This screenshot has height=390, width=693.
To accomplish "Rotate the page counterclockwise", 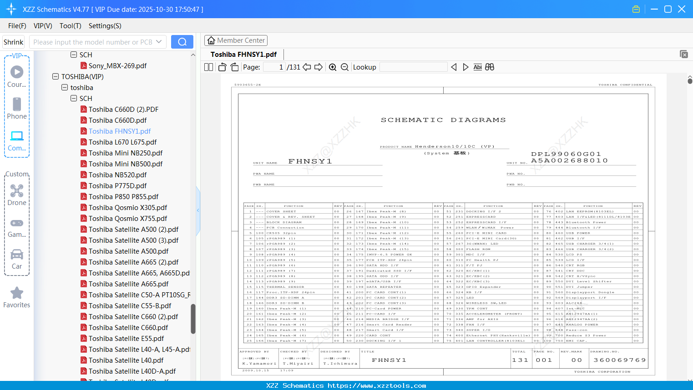I will pyautogui.click(x=223, y=67).
